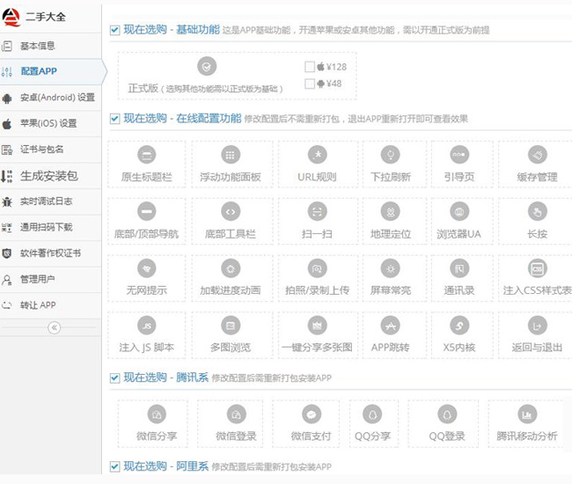Click the 现在选购 - 基础功能 heading link

172,30
